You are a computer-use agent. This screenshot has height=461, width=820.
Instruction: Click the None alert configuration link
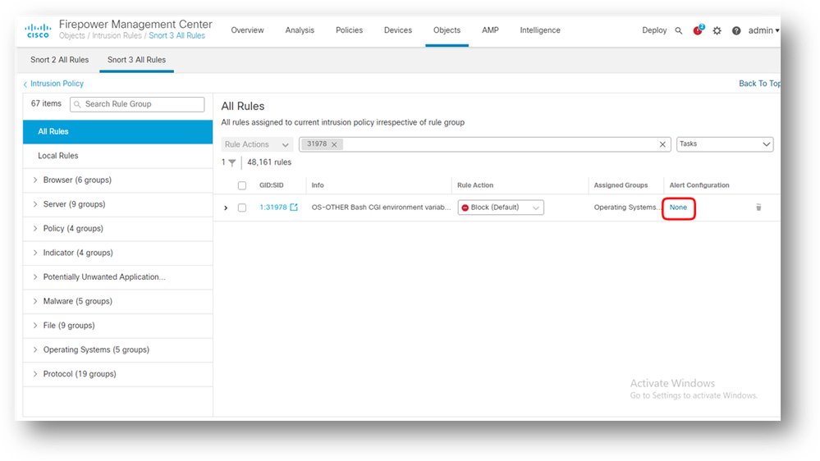(x=678, y=208)
